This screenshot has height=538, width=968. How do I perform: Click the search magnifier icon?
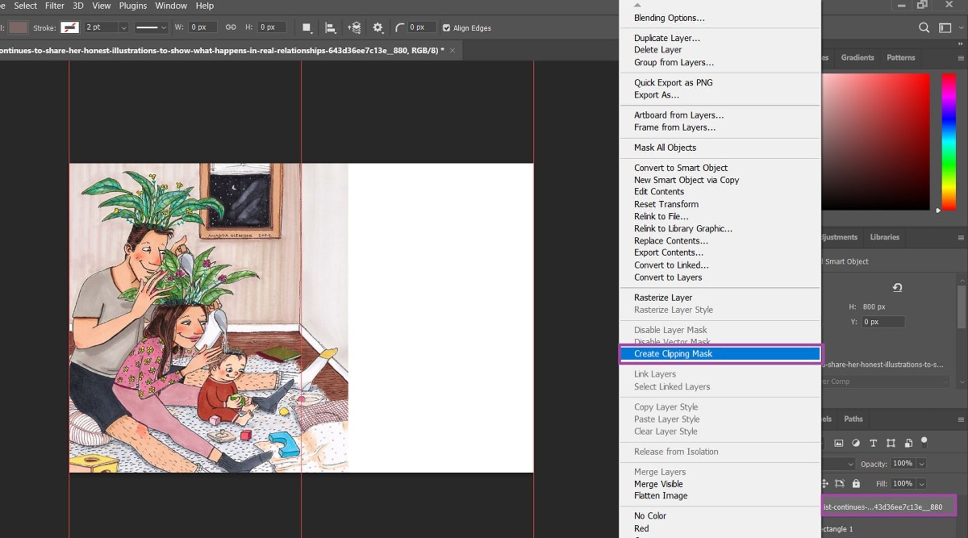coord(924,28)
